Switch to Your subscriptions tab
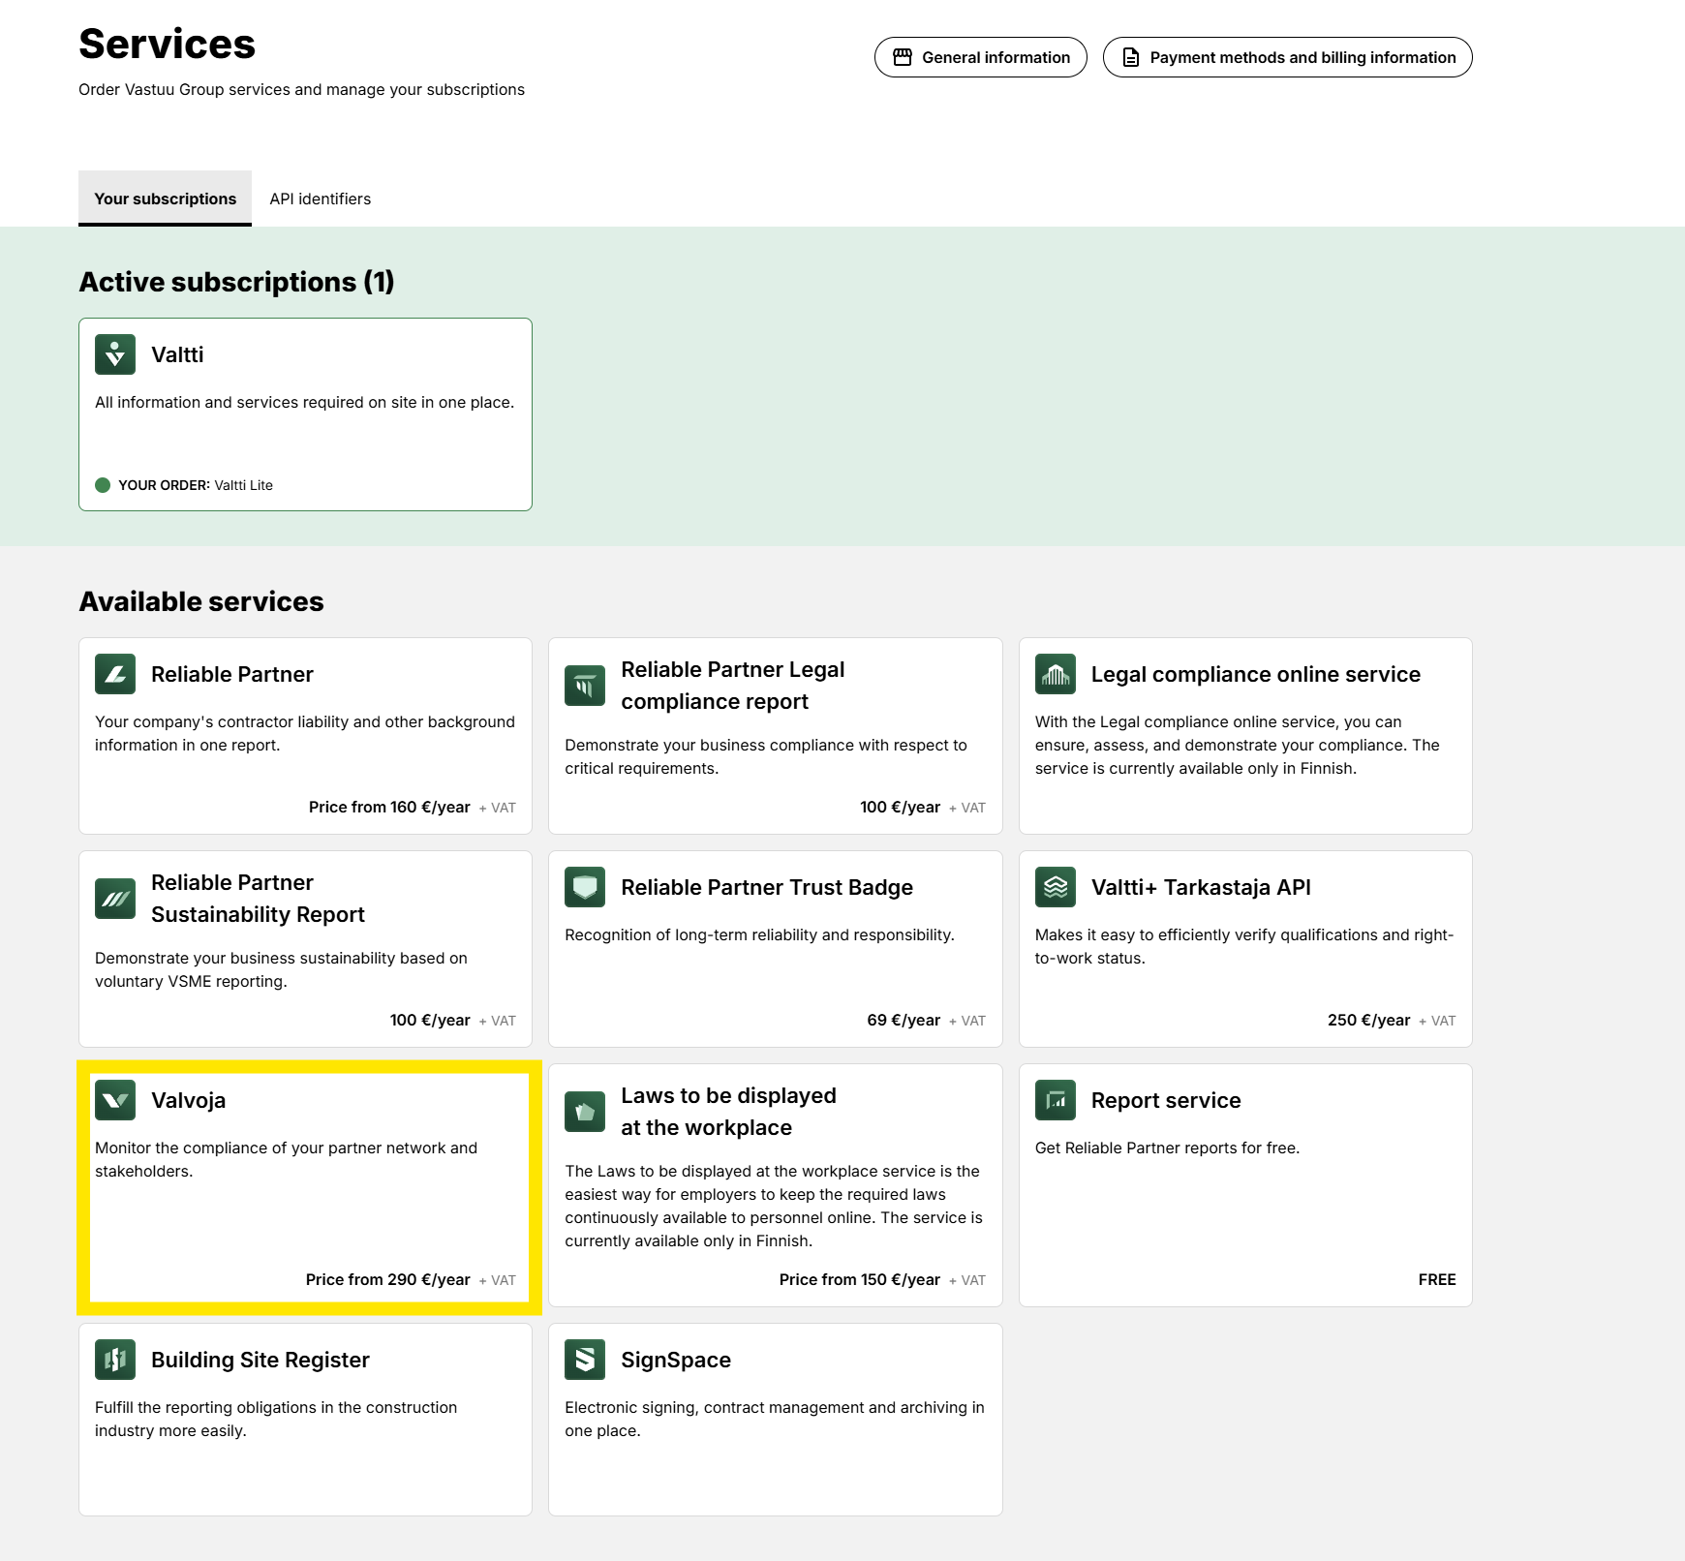This screenshot has width=1685, height=1561. [165, 199]
